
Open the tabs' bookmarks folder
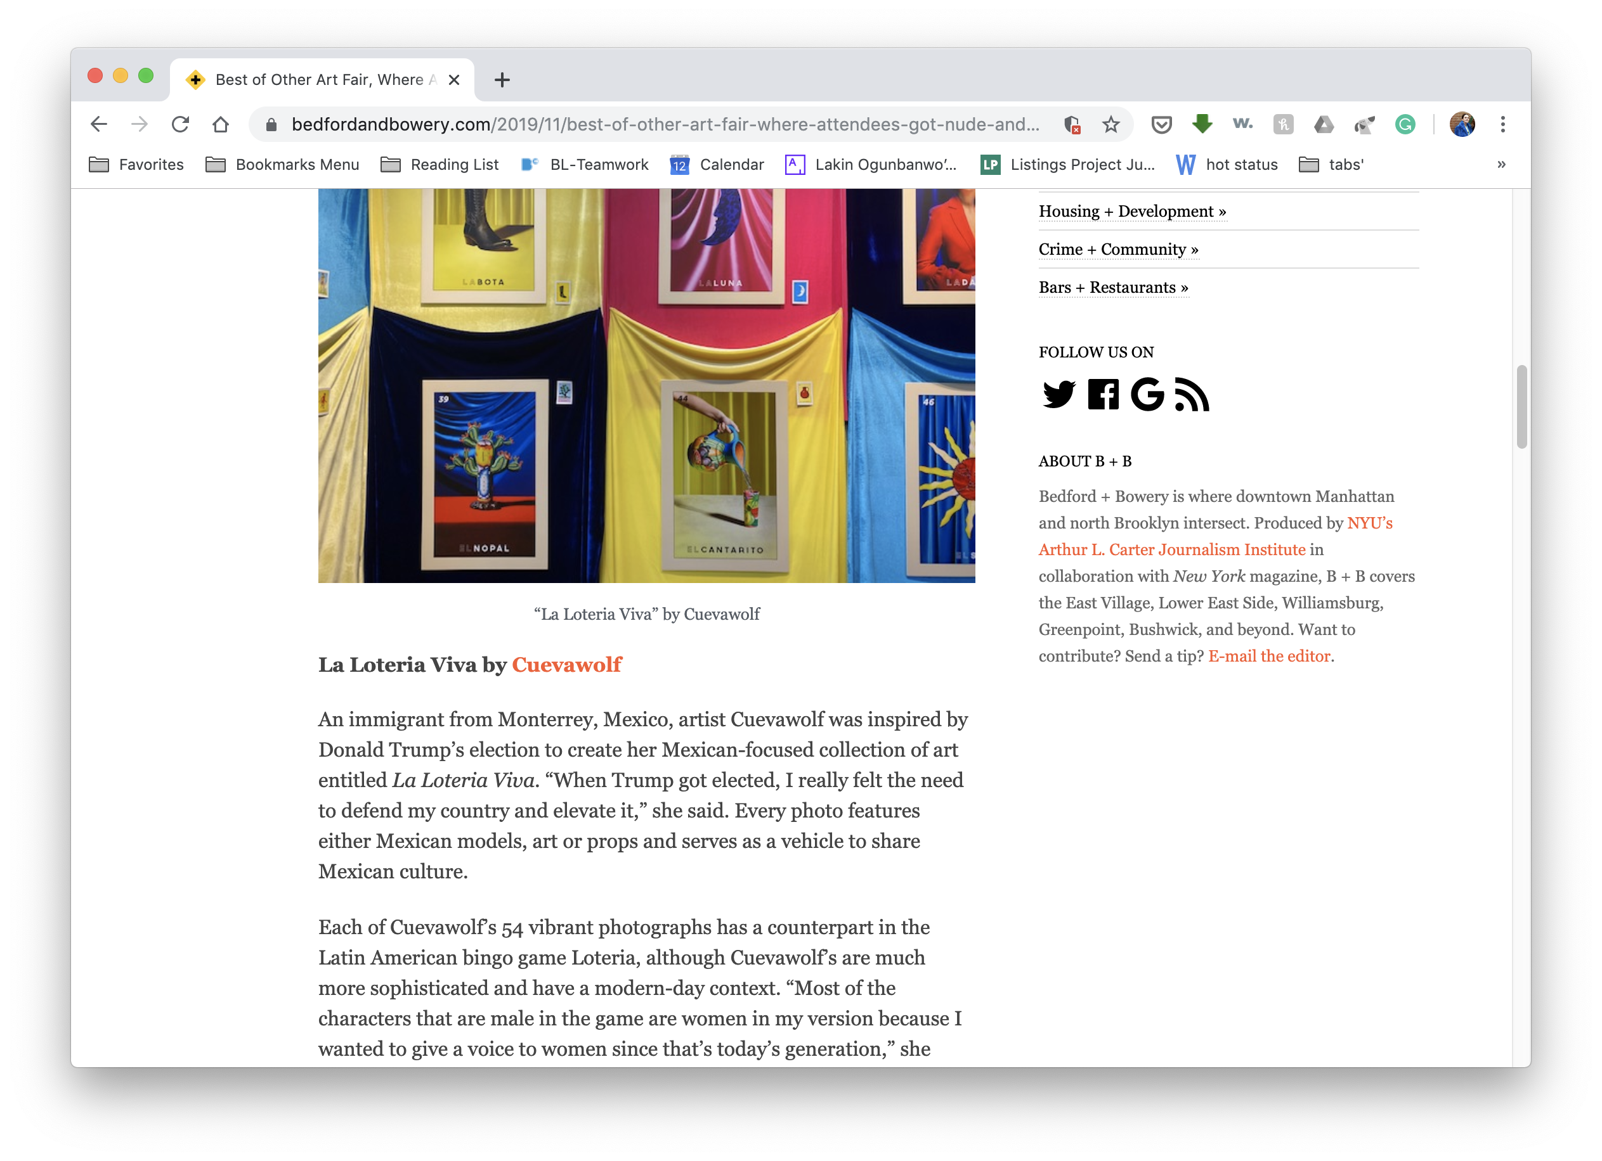click(x=1331, y=164)
